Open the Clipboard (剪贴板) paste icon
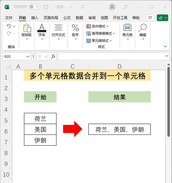The height and width of the screenshot is (183, 172). pos(27,28)
